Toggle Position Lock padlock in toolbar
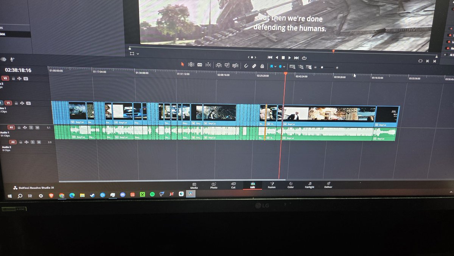This screenshot has height=256, width=454. (262, 66)
